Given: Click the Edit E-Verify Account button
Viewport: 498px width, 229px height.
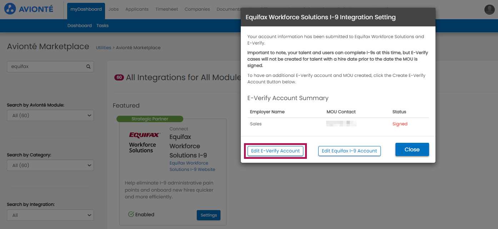Looking at the screenshot, I should click(x=275, y=151).
